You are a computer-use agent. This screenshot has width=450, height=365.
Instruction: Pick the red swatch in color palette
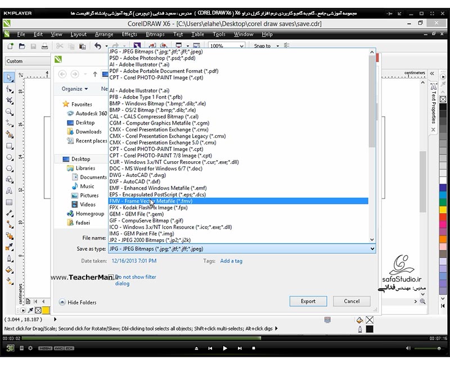pyautogui.click(x=443, y=217)
